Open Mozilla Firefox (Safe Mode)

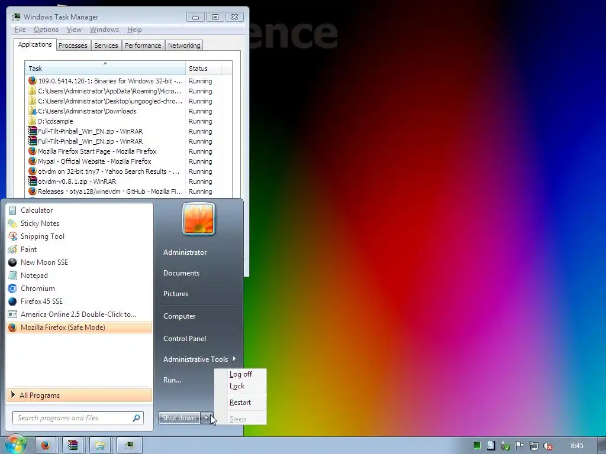tap(79, 327)
